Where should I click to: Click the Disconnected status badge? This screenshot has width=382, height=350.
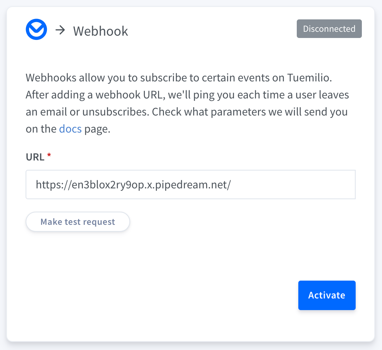(329, 29)
